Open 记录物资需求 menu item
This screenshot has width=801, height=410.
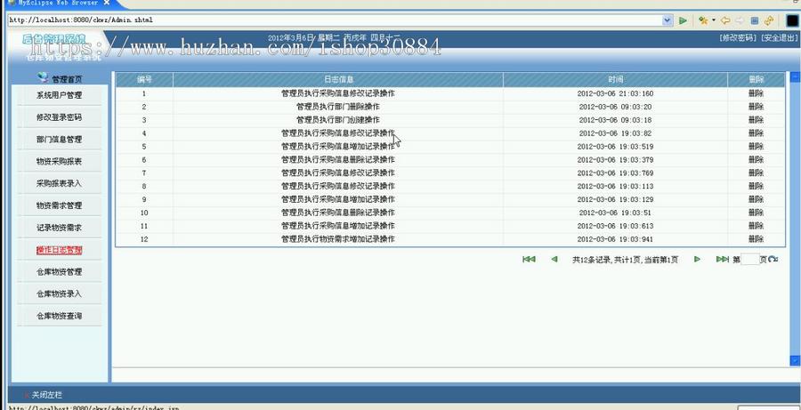(x=60, y=227)
